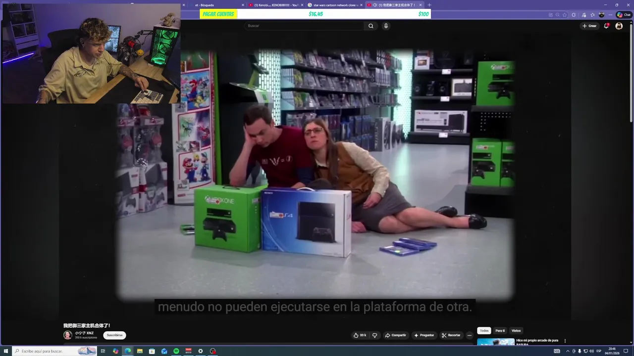Switch to 'star wars cartoon network clone' tab
634x356 pixels.
pyautogui.click(x=335, y=5)
